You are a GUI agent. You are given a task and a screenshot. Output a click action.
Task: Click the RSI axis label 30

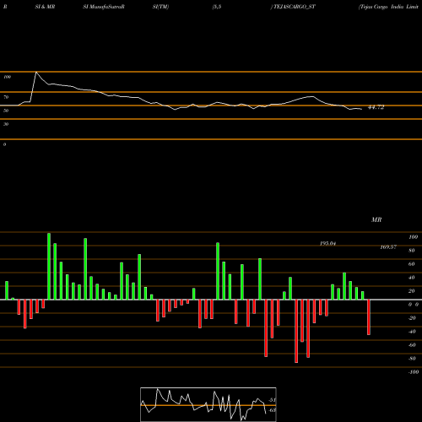(6, 124)
